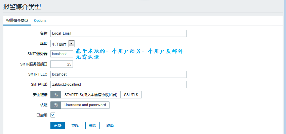
Task: Click the 类型 dropdown arrow icon
Action: tap(72, 44)
